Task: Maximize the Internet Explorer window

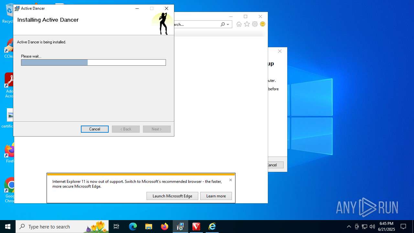Action: click(x=245, y=17)
